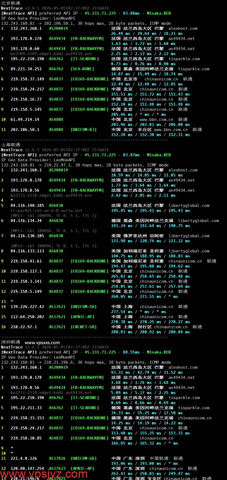This screenshot has height=480, width=227.
Task: Click hop IP 219.158.117.1
Action: pyautogui.click(x=26, y=271)
